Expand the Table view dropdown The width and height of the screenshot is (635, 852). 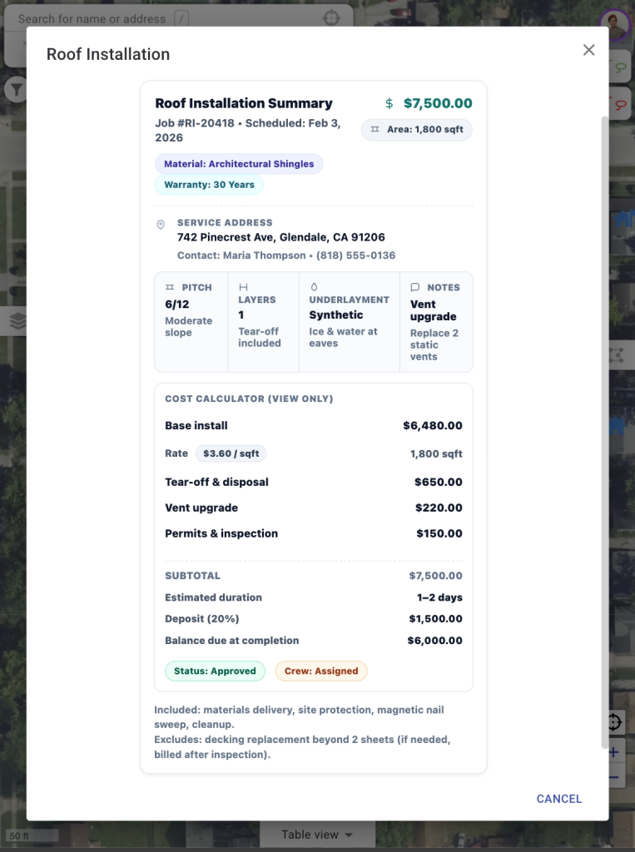(x=316, y=835)
